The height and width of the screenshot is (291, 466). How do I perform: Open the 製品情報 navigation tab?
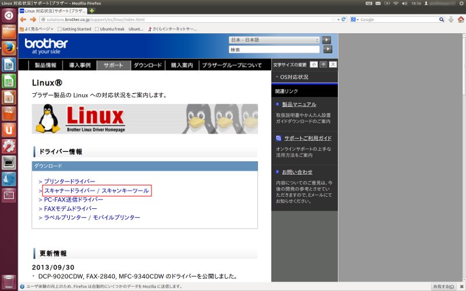(x=45, y=65)
